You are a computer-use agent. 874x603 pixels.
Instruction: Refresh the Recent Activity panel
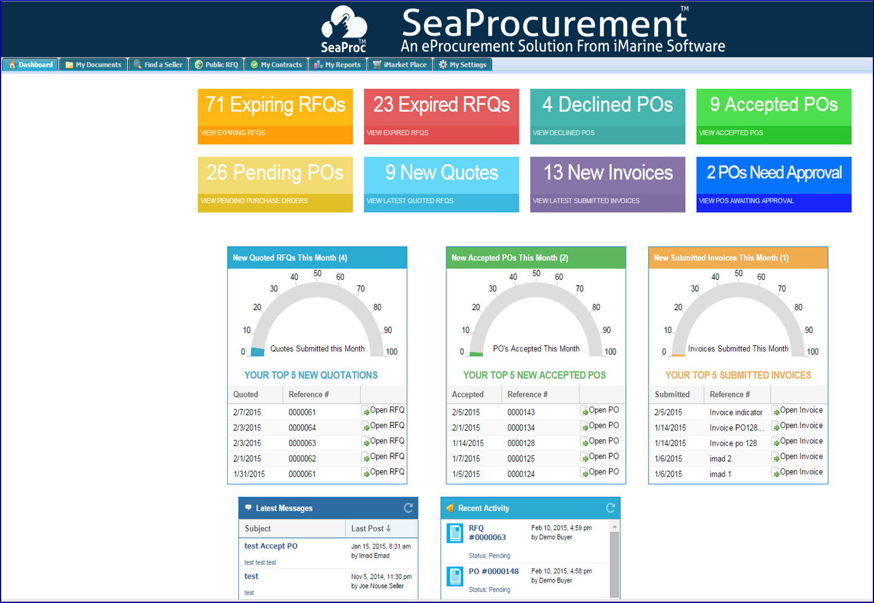point(611,508)
